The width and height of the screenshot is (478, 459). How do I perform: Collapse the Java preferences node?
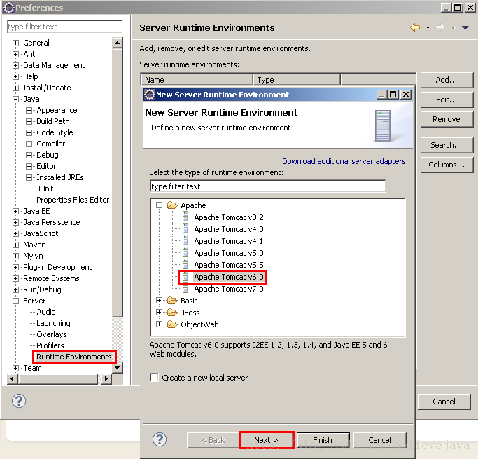(15, 100)
